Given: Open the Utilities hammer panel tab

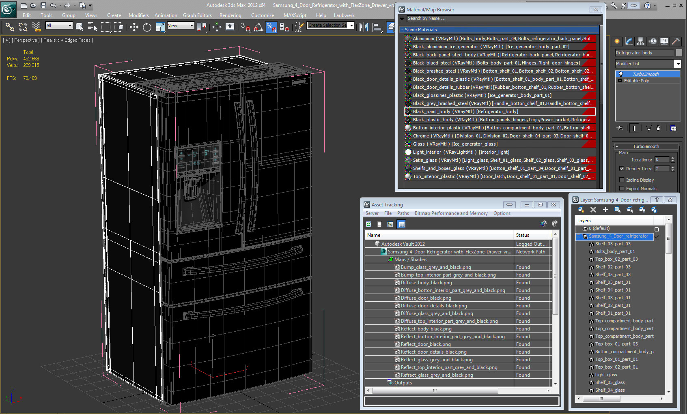Looking at the screenshot, I should click(x=676, y=41).
